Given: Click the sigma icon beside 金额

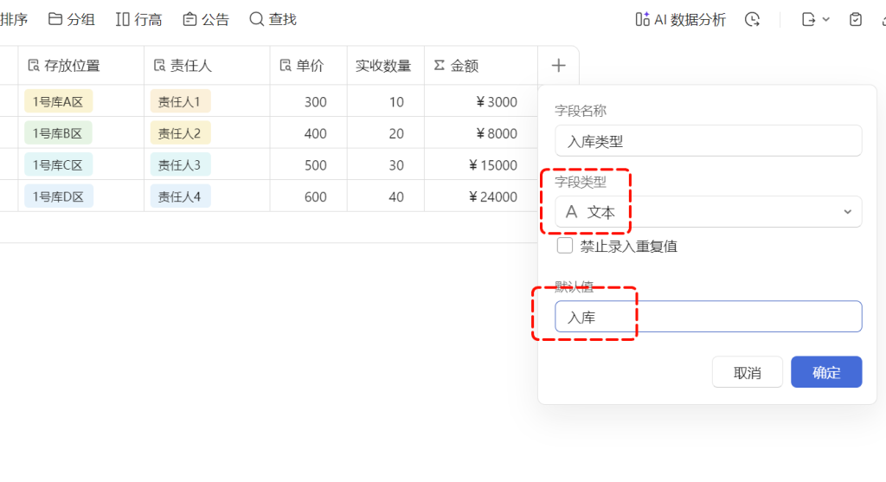Looking at the screenshot, I should pyautogui.click(x=439, y=66).
